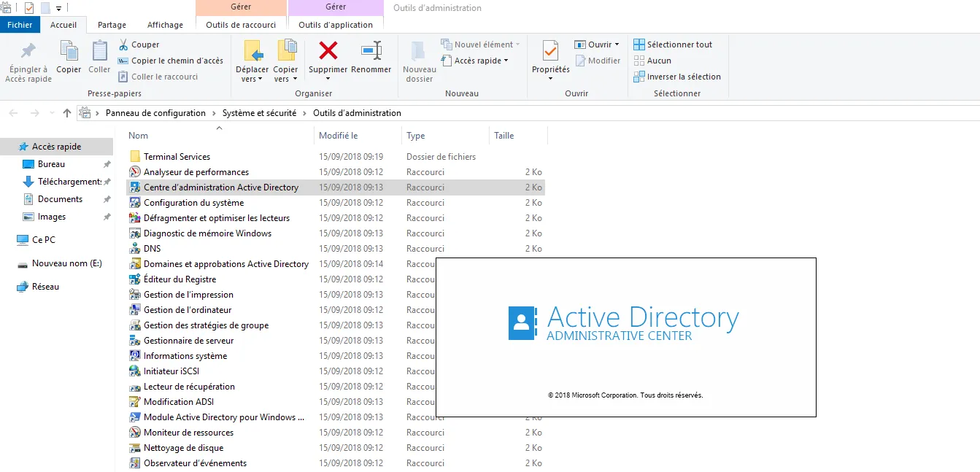Click Outils d'administration breadcrumb

pyautogui.click(x=357, y=113)
